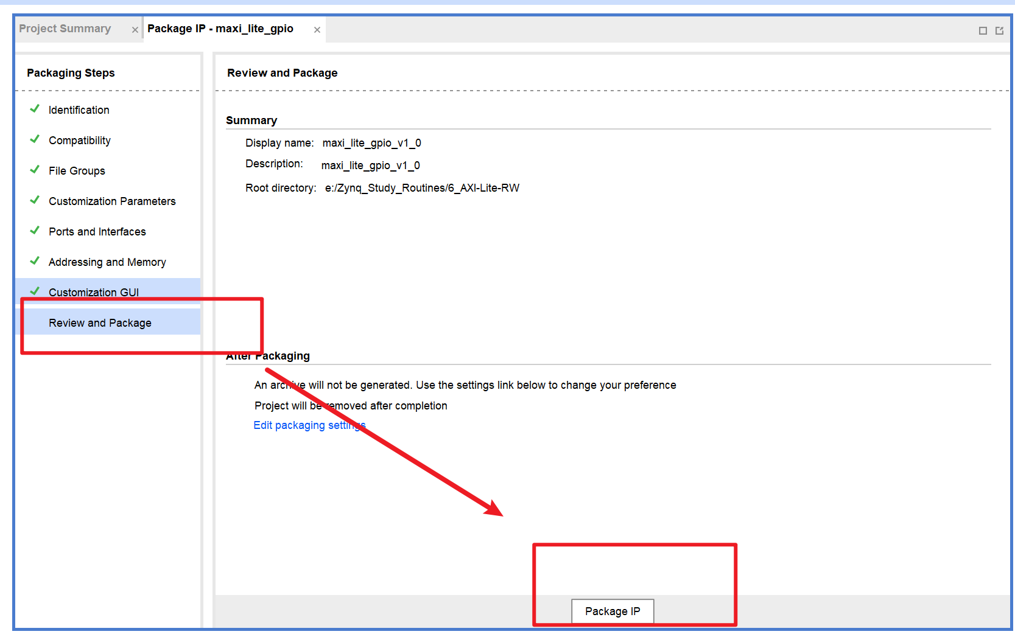1015x637 pixels.
Task: Open the Identification packaging step
Action: tap(79, 110)
